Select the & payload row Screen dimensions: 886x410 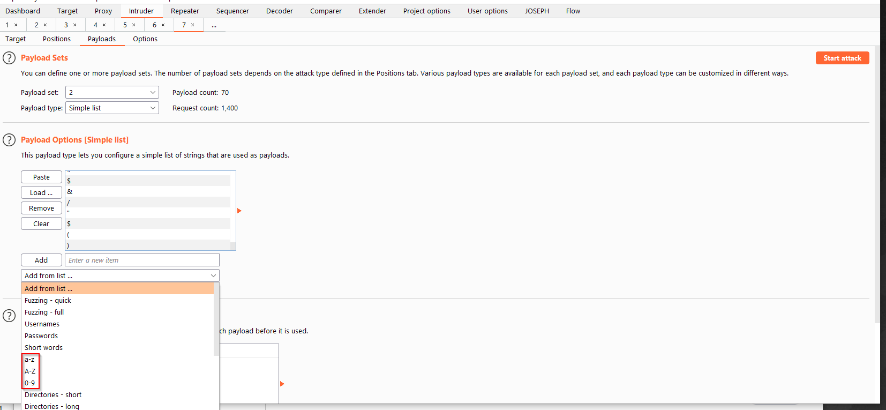pos(148,191)
